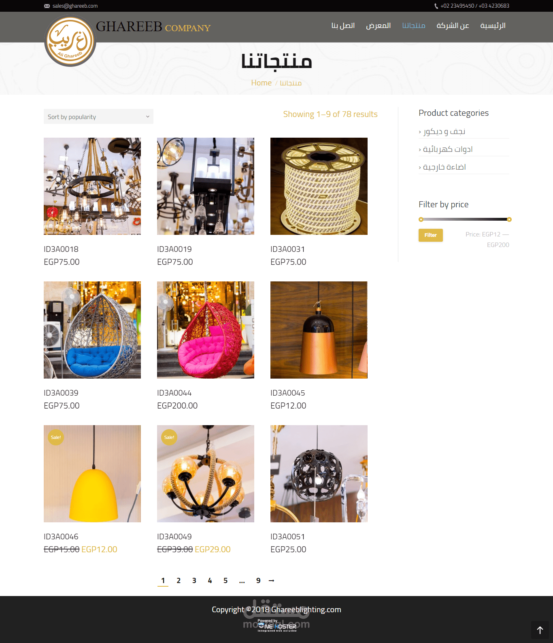Click the Sale badge on ID3A0049
The width and height of the screenshot is (553, 643).
(x=169, y=437)
